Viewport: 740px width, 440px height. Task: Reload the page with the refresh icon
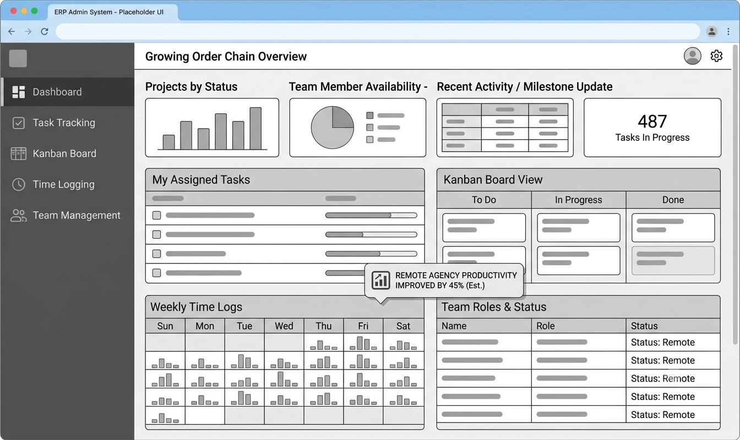45,31
